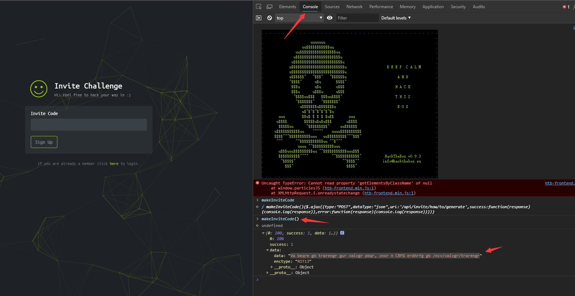The image size is (575, 296).
Task: Click the Uncaught TypeError message text
Action: tap(347, 183)
